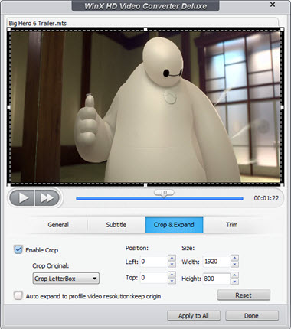Click the right-middle crop edge handle
Image resolution: width=291 pixels, height=329 pixels.
click(283, 107)
